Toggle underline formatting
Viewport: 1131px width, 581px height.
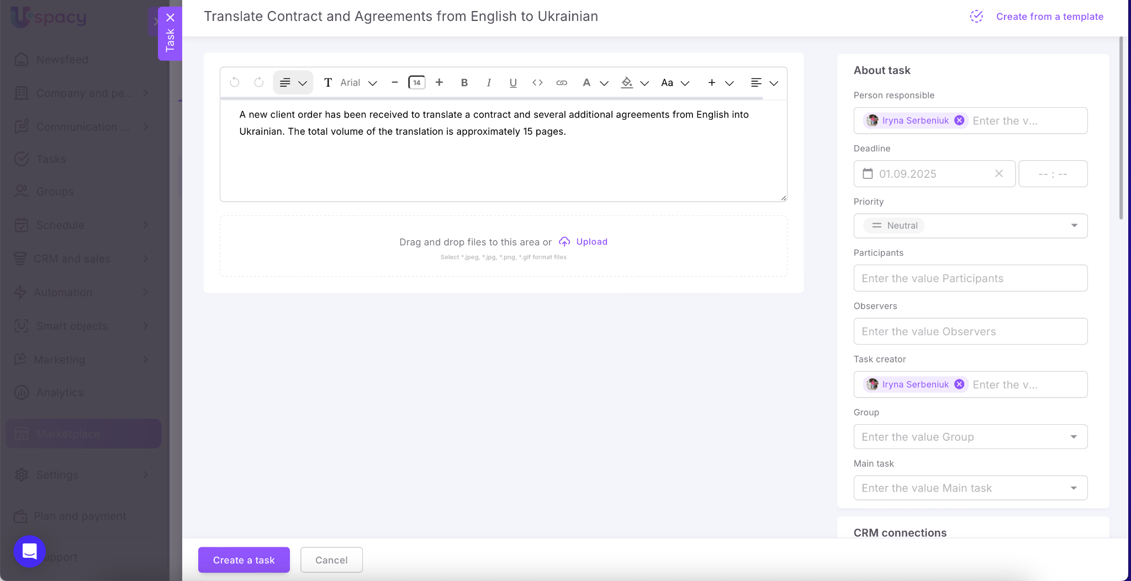[x=512, y=83]
